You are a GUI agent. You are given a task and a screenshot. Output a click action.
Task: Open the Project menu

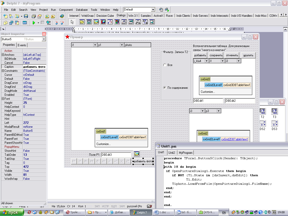point(43,10)
